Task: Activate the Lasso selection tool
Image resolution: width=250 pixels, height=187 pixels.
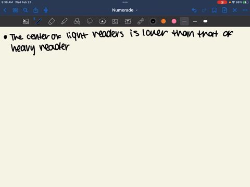Action: point(90,21)
